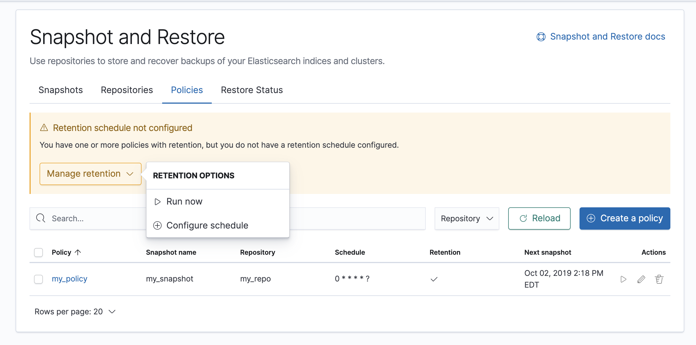Edit my_policy with the pencil icon

641,279
